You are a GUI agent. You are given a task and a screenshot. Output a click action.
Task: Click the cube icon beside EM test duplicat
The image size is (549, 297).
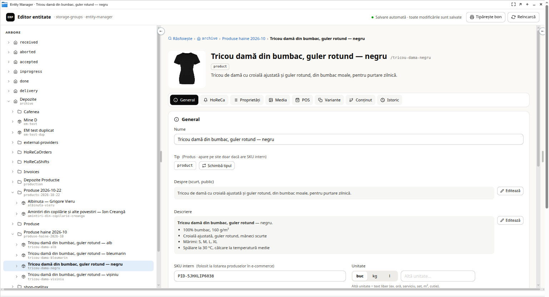[x=19, y=132]
